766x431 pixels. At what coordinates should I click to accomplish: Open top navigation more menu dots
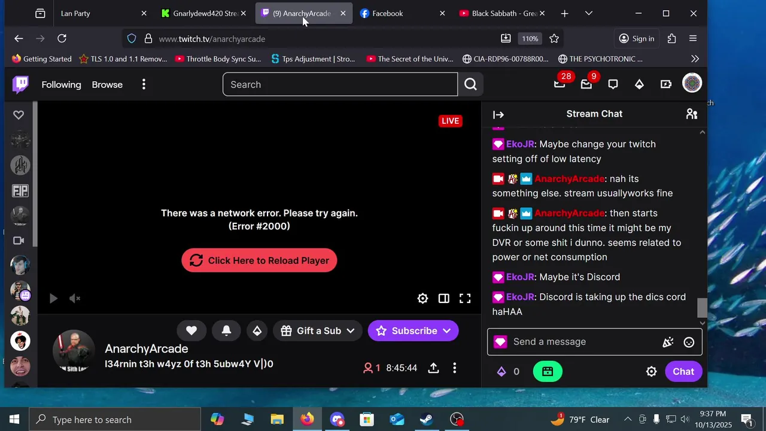click(144, 84)
